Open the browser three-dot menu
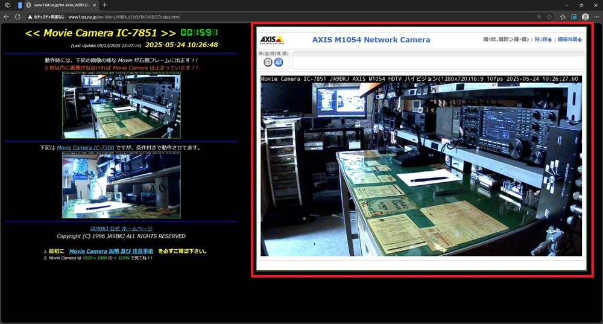This screenshot has width=603, height=324. point(596,17)
